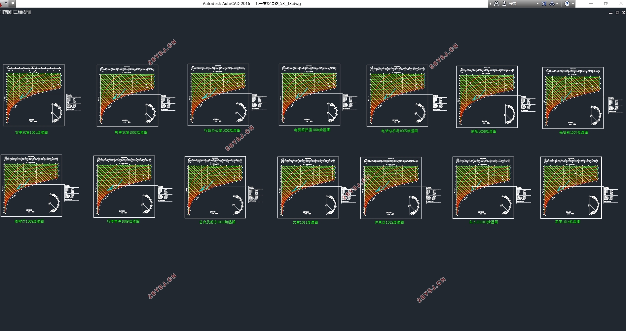Restore down the AutoCAD application window
Image resolution: width=626 pixels, height=331 pixels.
606,4
